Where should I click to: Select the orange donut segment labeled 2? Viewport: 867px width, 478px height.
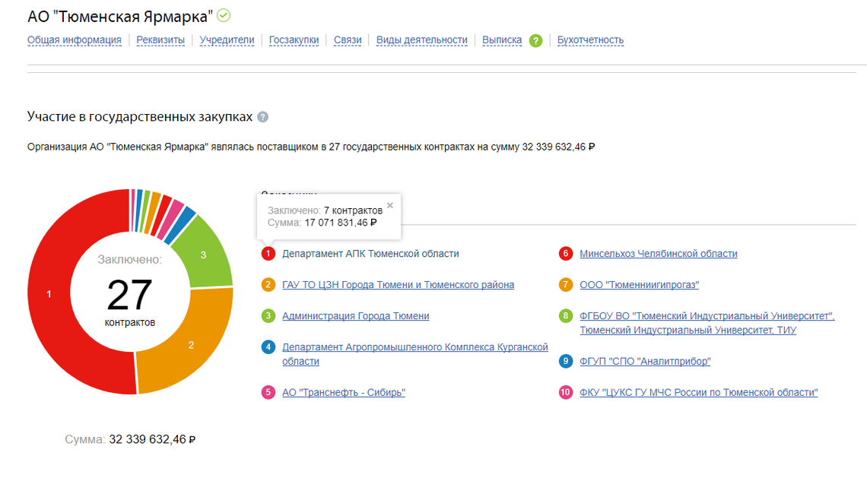(x=191, y=345)
